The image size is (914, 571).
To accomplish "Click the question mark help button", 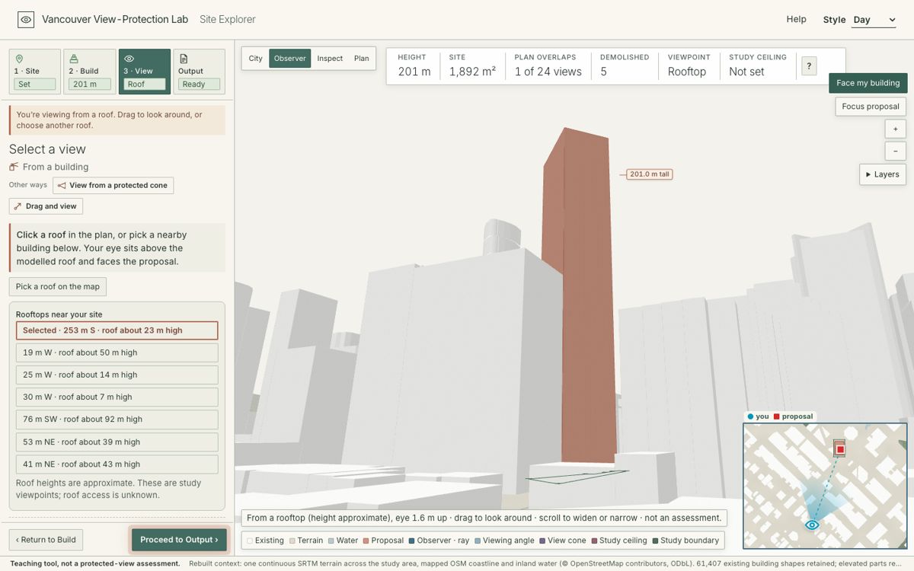I will pyautogui.click(x=808, y=66).
